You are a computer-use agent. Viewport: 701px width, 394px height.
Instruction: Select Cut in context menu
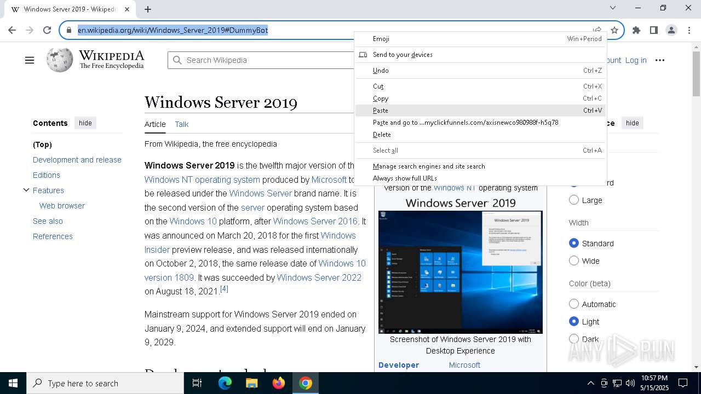(480, 86)
